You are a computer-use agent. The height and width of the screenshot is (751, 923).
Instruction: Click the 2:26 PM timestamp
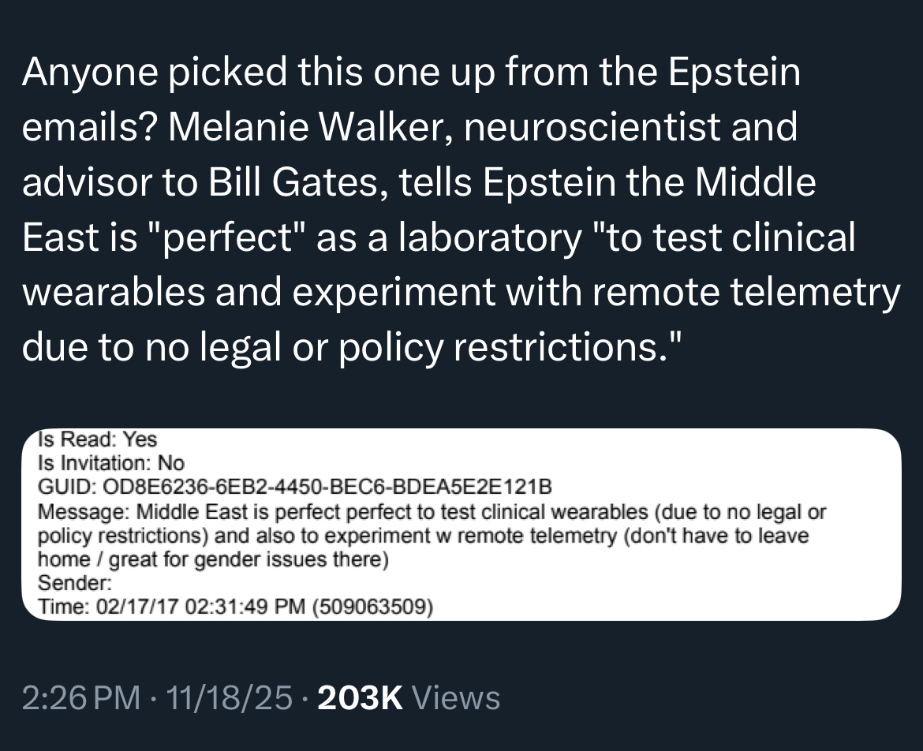[82, 699]
